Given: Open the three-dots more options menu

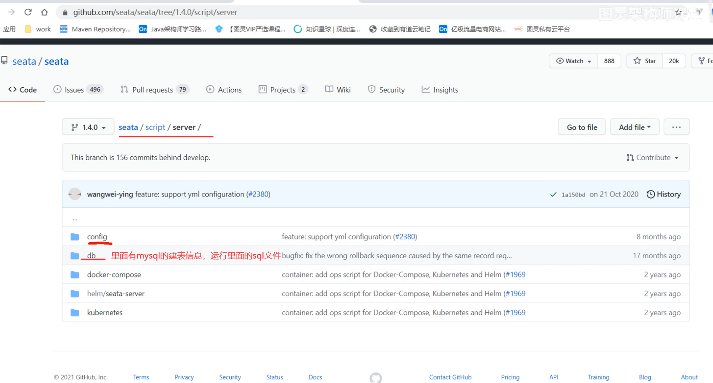Looking at the screenshot, I should pos(676,127).
